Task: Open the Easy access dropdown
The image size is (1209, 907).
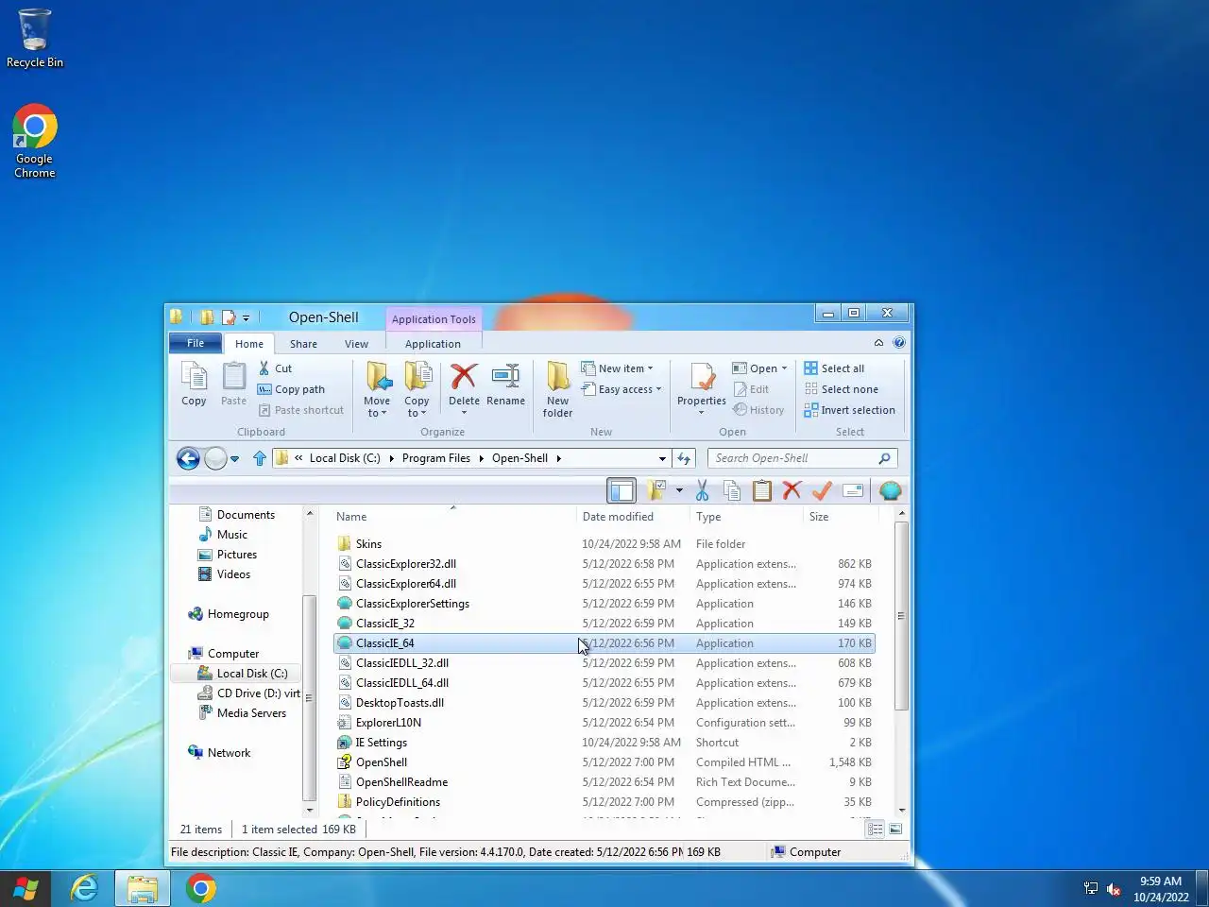Action: click(x=622, y=389)
